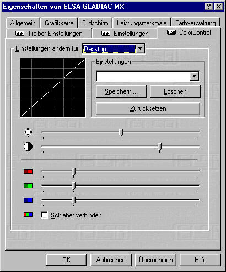
Task: Expand the Einstellungen presets combo box
Action: pos(195,76)
